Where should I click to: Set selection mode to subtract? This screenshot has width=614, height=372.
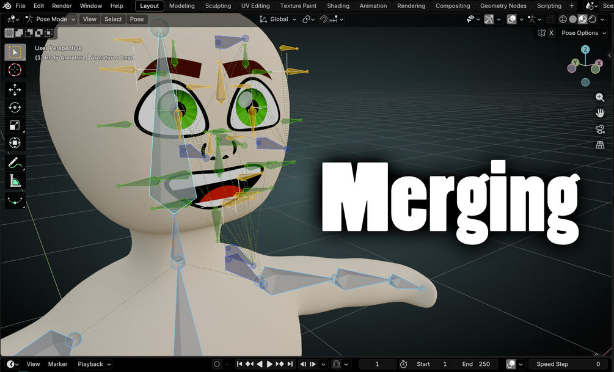(29, 33)
